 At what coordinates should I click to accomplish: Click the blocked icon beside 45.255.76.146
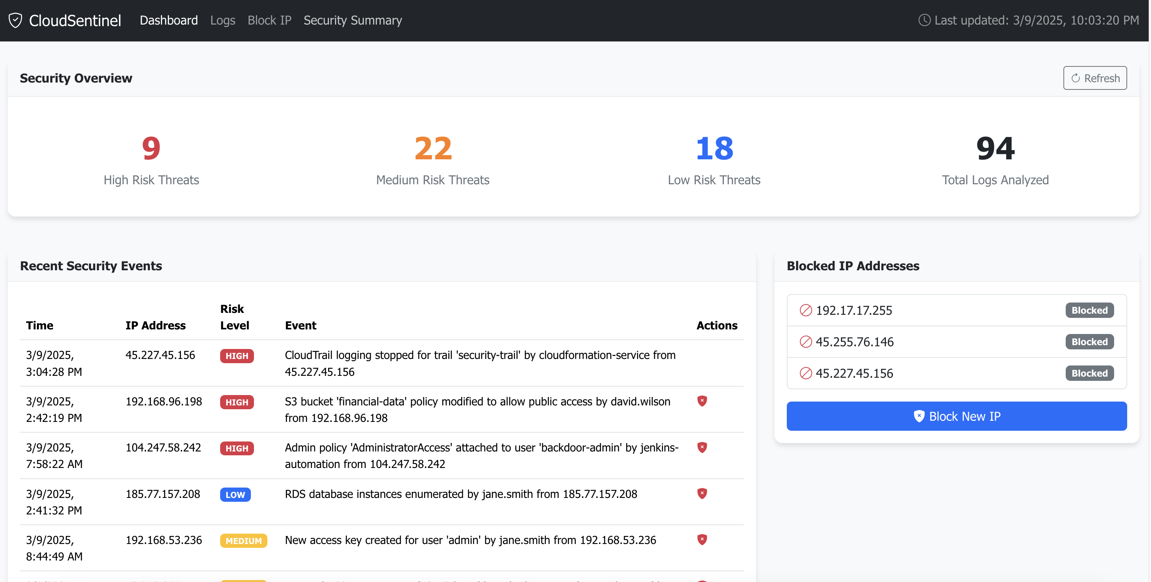click(x=805, y=342)
